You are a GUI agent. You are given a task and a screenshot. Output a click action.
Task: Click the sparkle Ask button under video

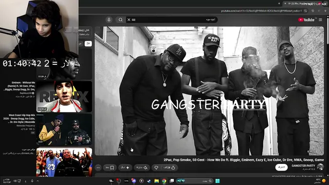click(x=125, y=168)
